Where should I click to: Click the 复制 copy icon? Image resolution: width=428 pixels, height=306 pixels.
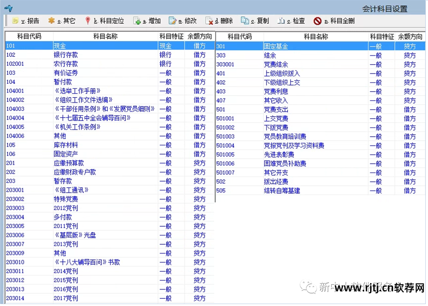[256, 21]
